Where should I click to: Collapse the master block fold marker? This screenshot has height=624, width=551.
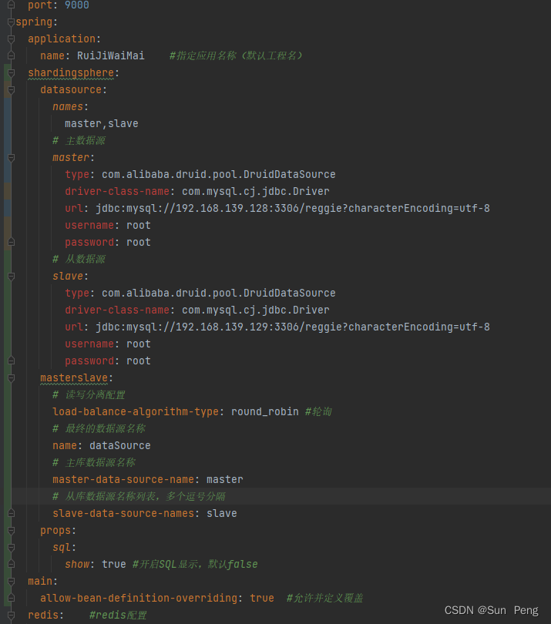(x=11, y=158)
